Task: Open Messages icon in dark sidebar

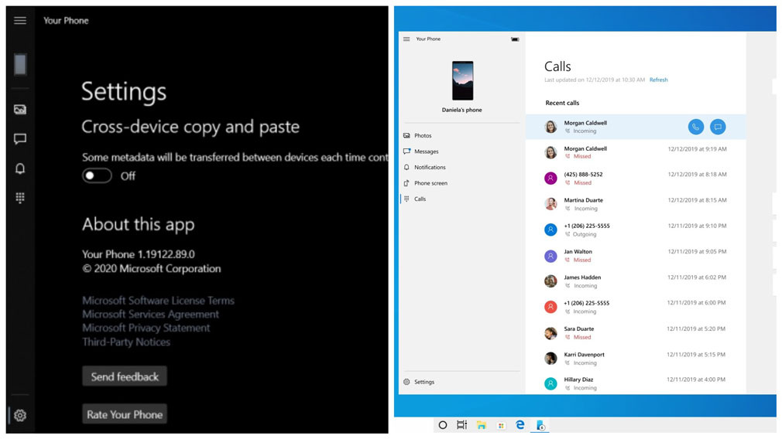Action: coord(20,139)
